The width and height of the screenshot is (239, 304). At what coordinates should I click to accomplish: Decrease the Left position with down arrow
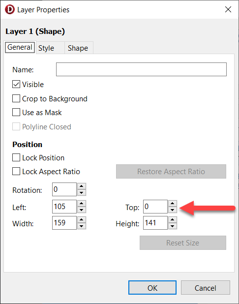pos(82,210)
